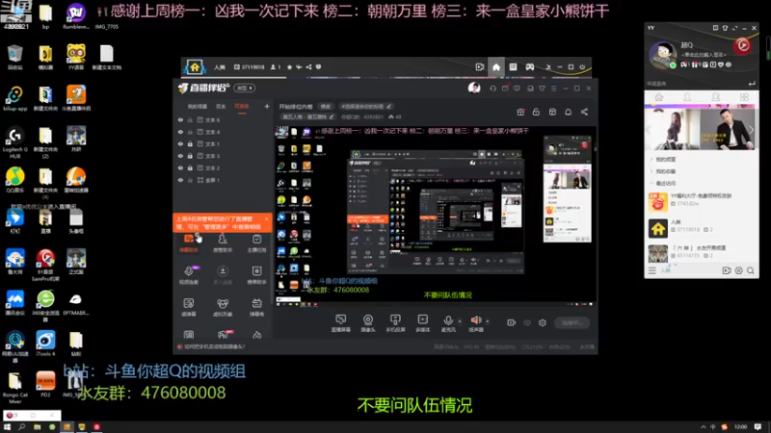Image resolution: width=771 pixels, height=433 pixels.
Task: Open 「六神」 channel in recent list
Action: tap(702, 252)
